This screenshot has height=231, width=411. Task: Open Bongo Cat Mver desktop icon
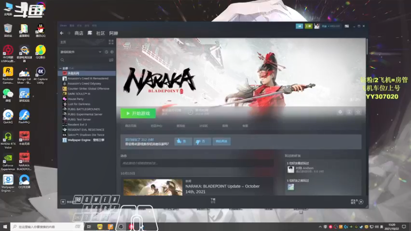24,75
